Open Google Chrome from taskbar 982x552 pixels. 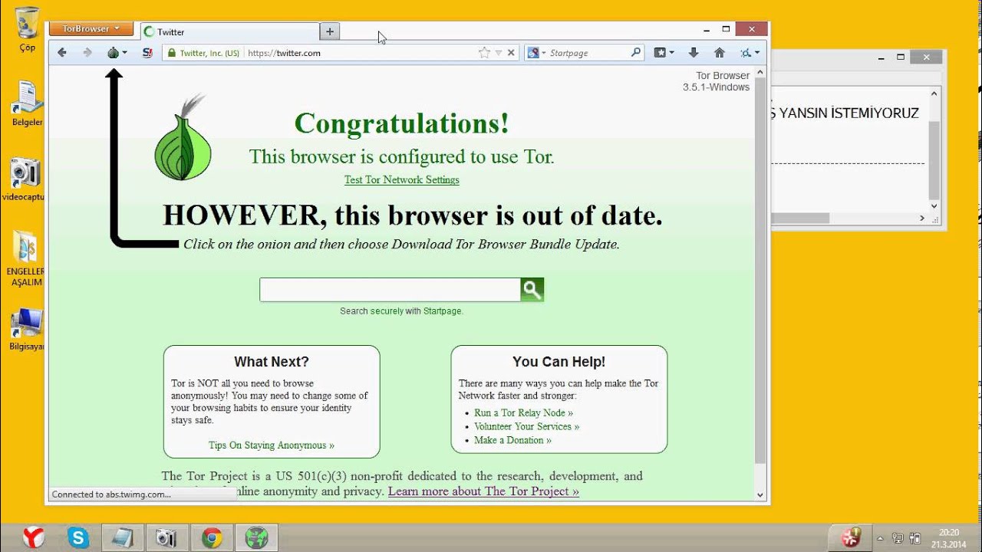(x=212, y=537)
